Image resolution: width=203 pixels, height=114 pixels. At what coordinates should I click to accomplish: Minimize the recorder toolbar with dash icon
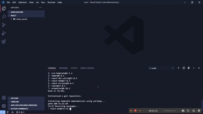[x=140, y=111]
